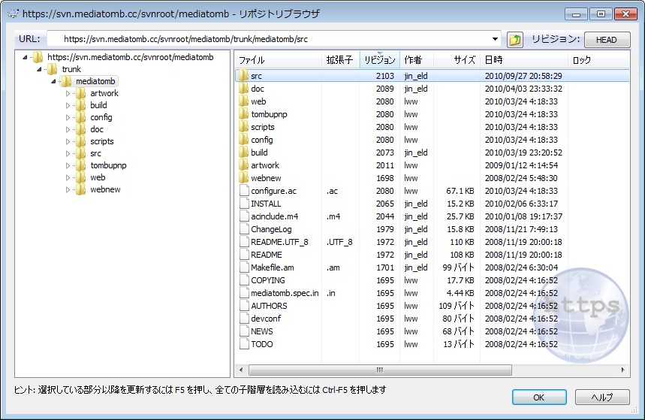Click the go-up-one-folder icon beside URL field
Image resolution: width=645 pixels, height=420 pixels.
coord(514,40)
